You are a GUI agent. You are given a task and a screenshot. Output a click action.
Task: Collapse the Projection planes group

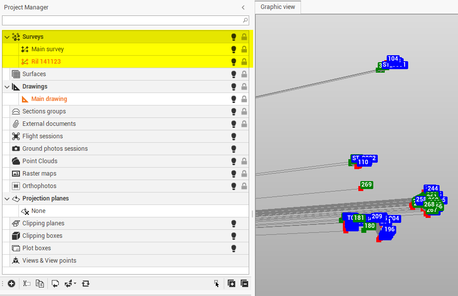tap(6, 198)
